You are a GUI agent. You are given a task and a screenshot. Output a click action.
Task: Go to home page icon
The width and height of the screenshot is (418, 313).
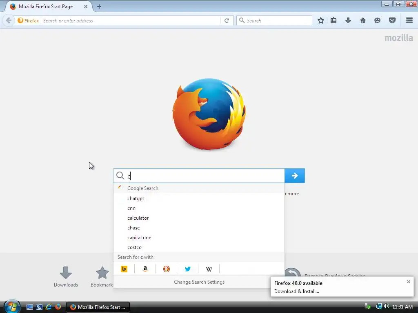pyautogui.click(x=363, y=20)
